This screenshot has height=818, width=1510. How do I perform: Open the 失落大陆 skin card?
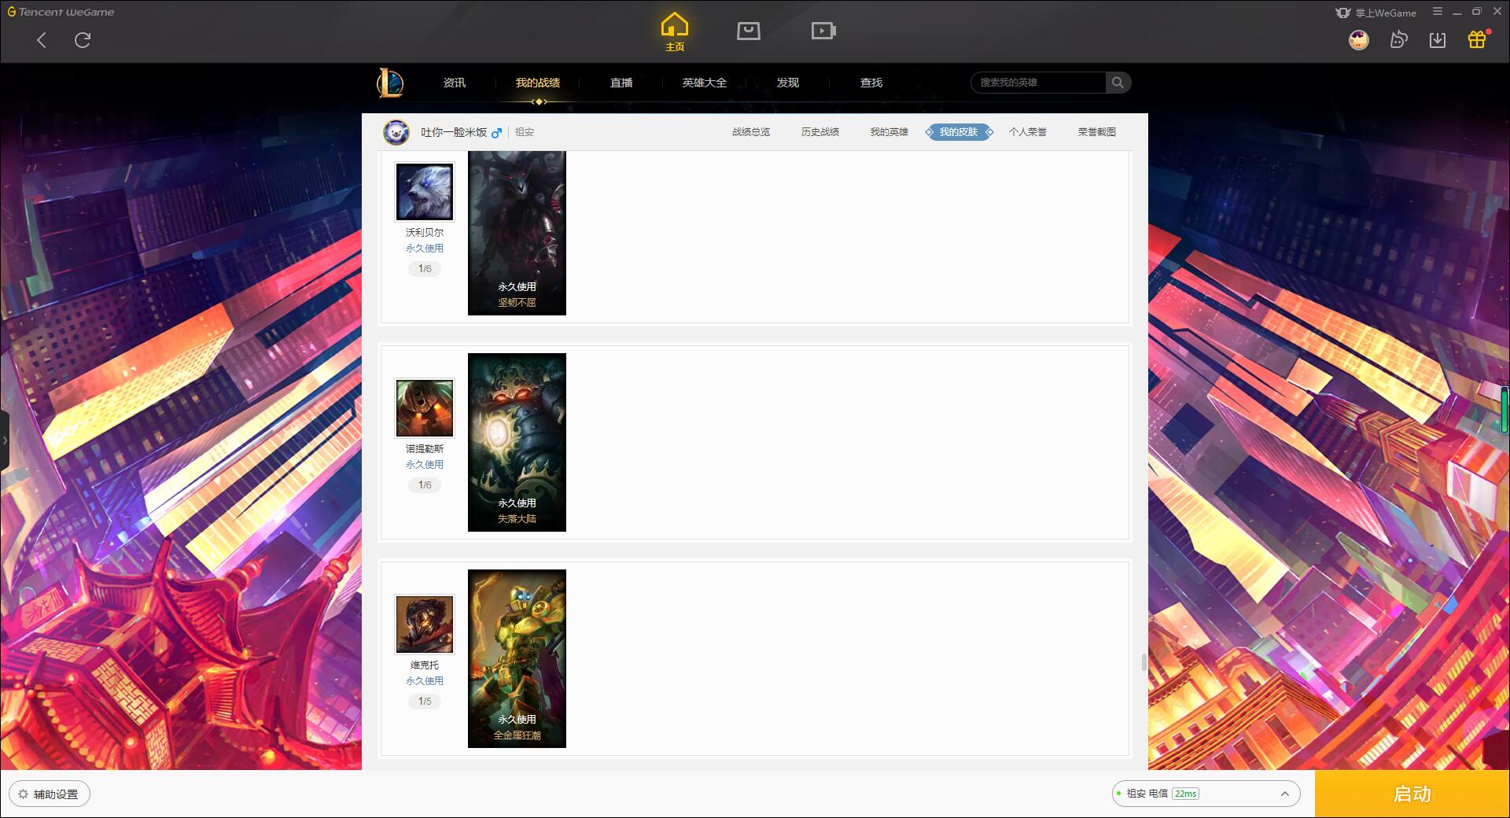pyautogui.click(x=517, y=442)
